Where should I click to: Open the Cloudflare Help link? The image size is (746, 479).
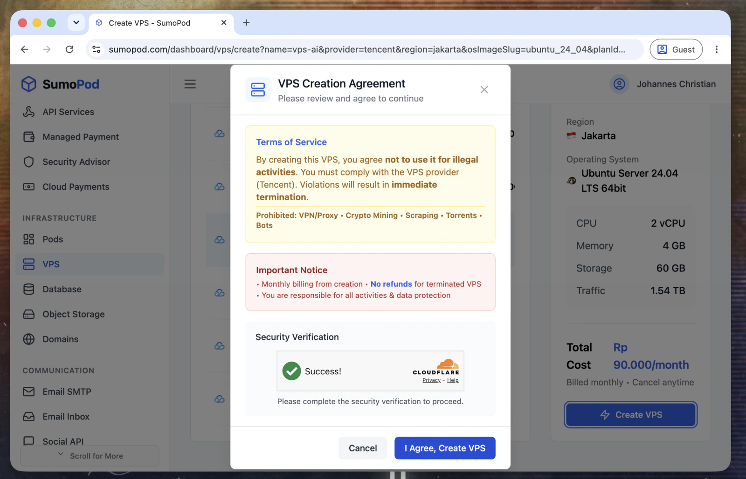[x=453, y=380]
